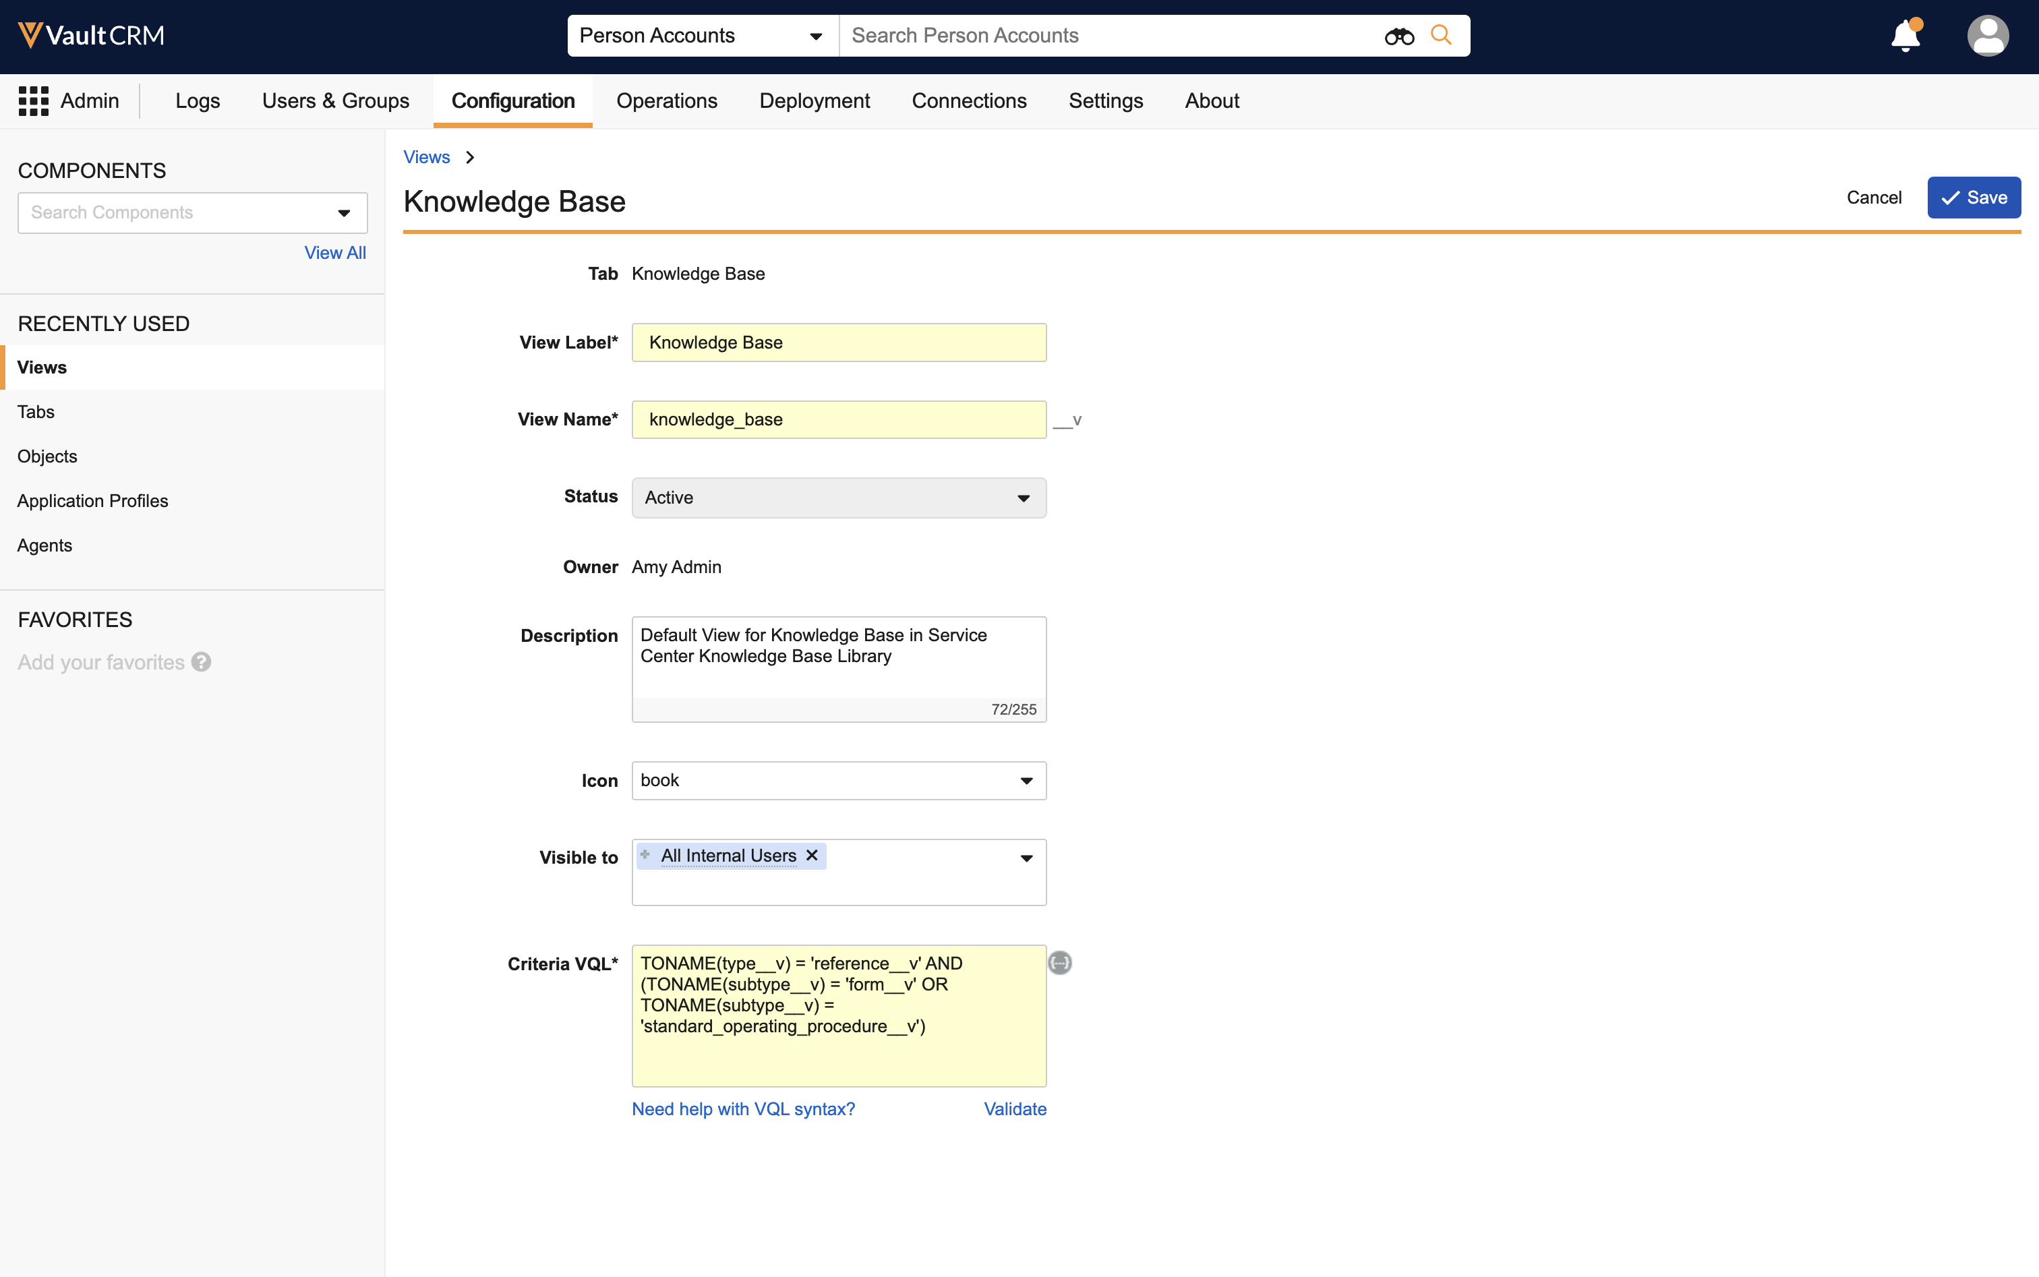
Task: Click the Vault CRM logo
Action: pos(91,36)
